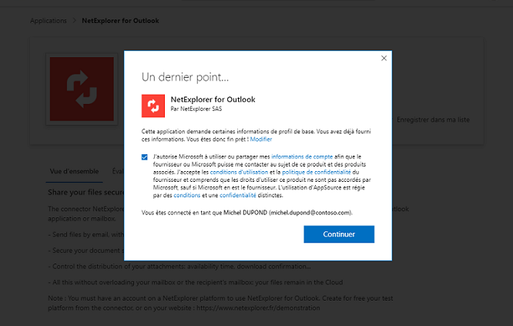Switch to the "Vue d'ensemble" tab
Image resolution: width=513 pixels, height=326 pixels.
click(74, 171)
